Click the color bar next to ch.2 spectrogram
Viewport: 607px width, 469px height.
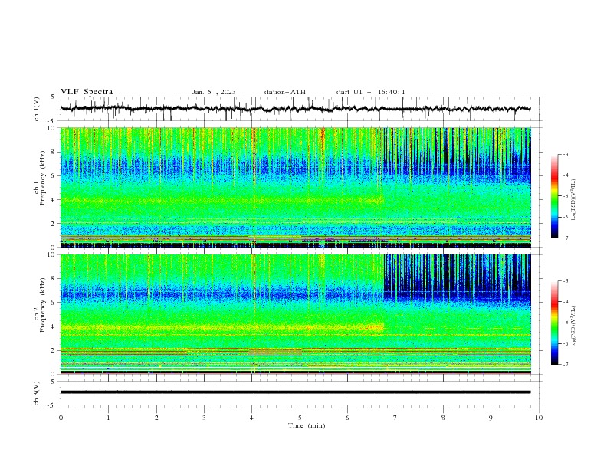[554, 323]
